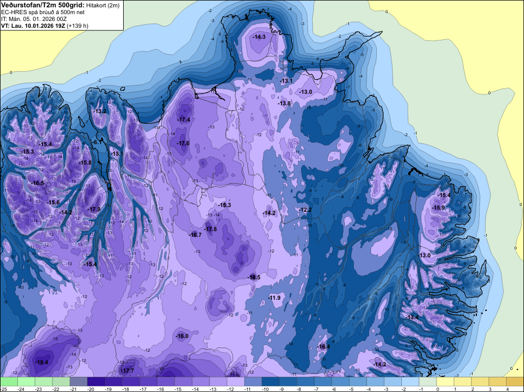This screenshot has width=524, height=392.
Task: Select the -16.7 temperature label
Action: [x=195, y=235]
